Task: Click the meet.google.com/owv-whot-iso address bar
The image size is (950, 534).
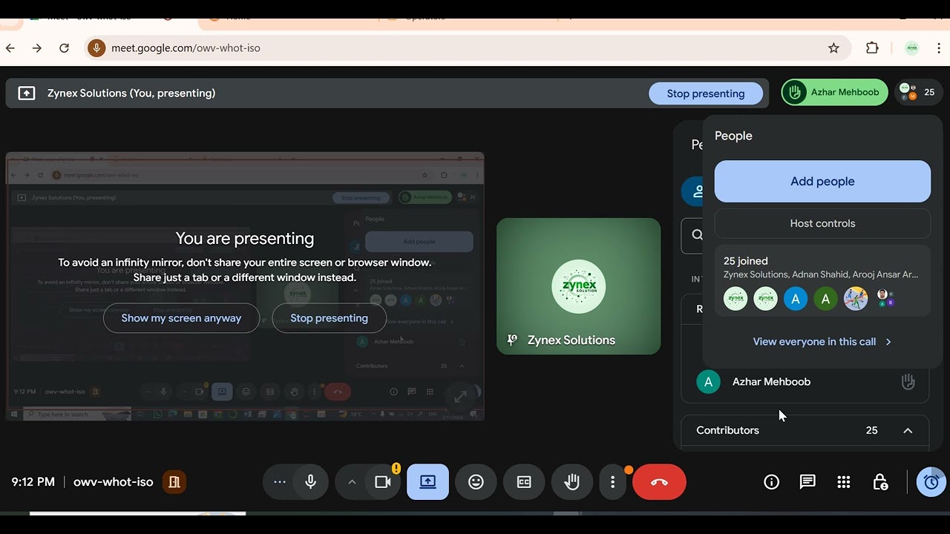Action: (x=468, y=48)
